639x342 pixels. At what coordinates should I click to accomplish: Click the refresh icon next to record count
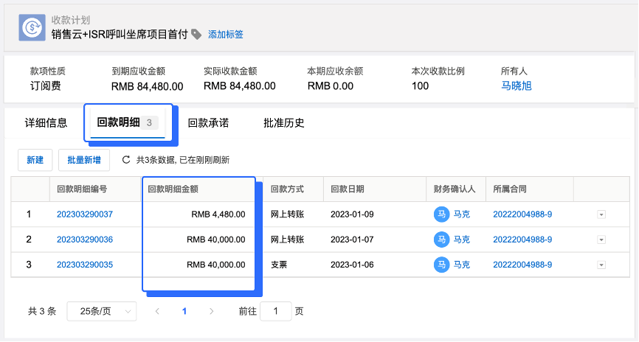pos(126,159)
